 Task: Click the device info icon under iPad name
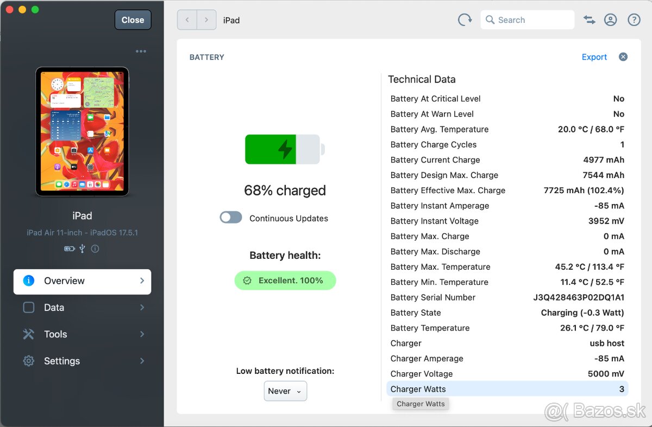(x=95, y=248)
